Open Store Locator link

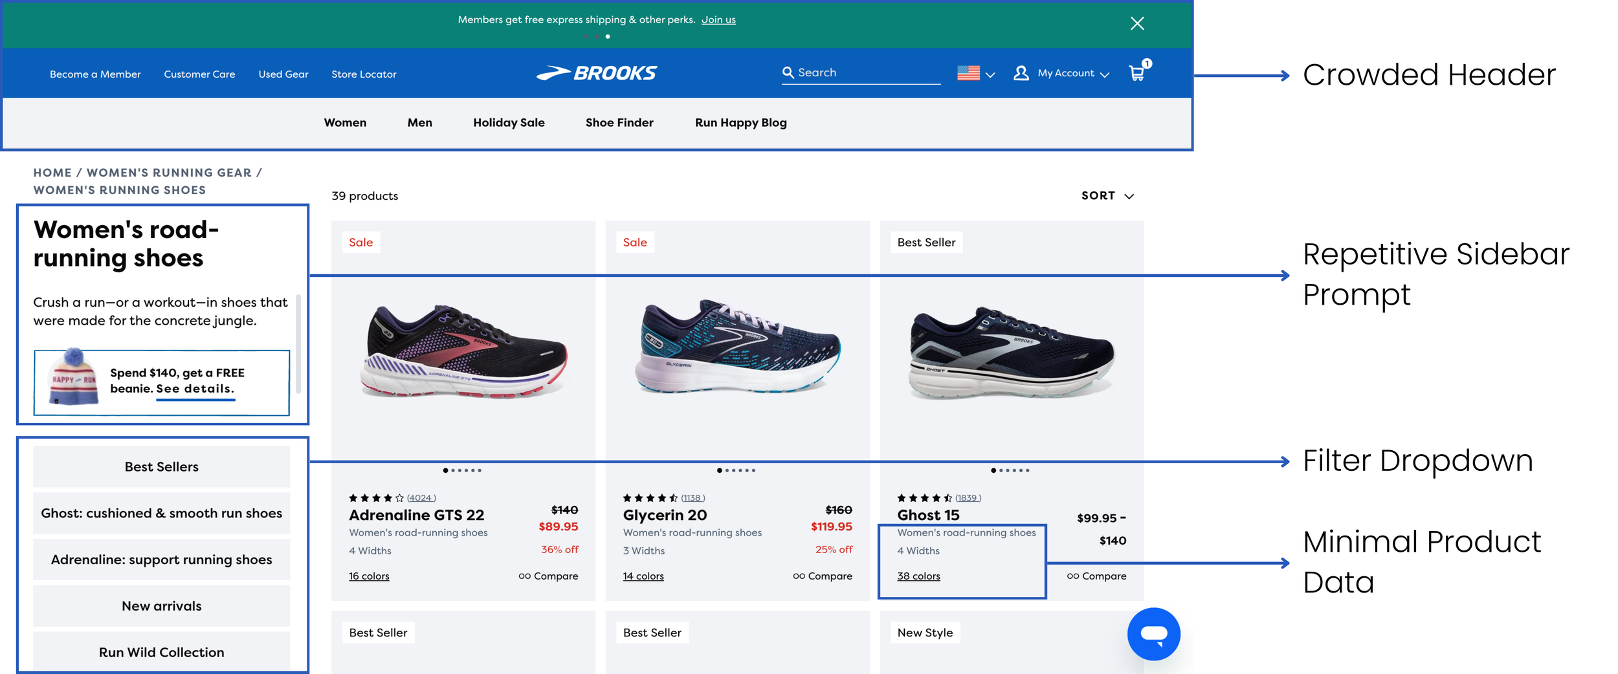(363, 74)
